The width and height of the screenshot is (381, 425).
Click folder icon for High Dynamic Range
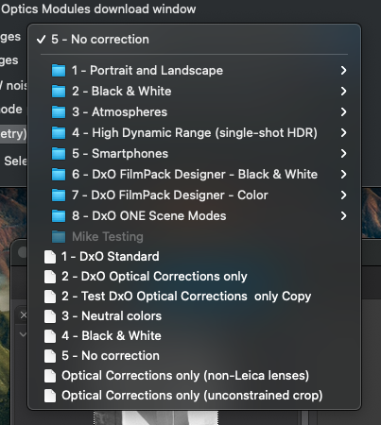(x=59, y=133)
